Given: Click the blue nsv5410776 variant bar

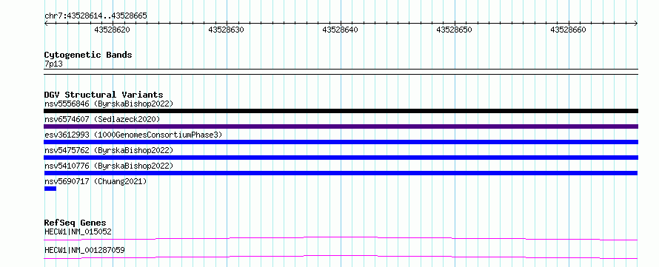Looking at the screenshot, I should 341,173.
